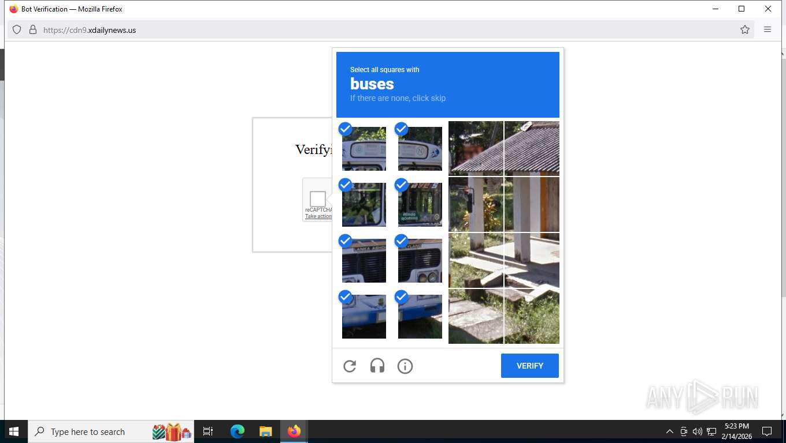Focus the address bar showing cdn9.xdailynews.us
This screenshot has width=786, height=443.
(x=380, y=29)
